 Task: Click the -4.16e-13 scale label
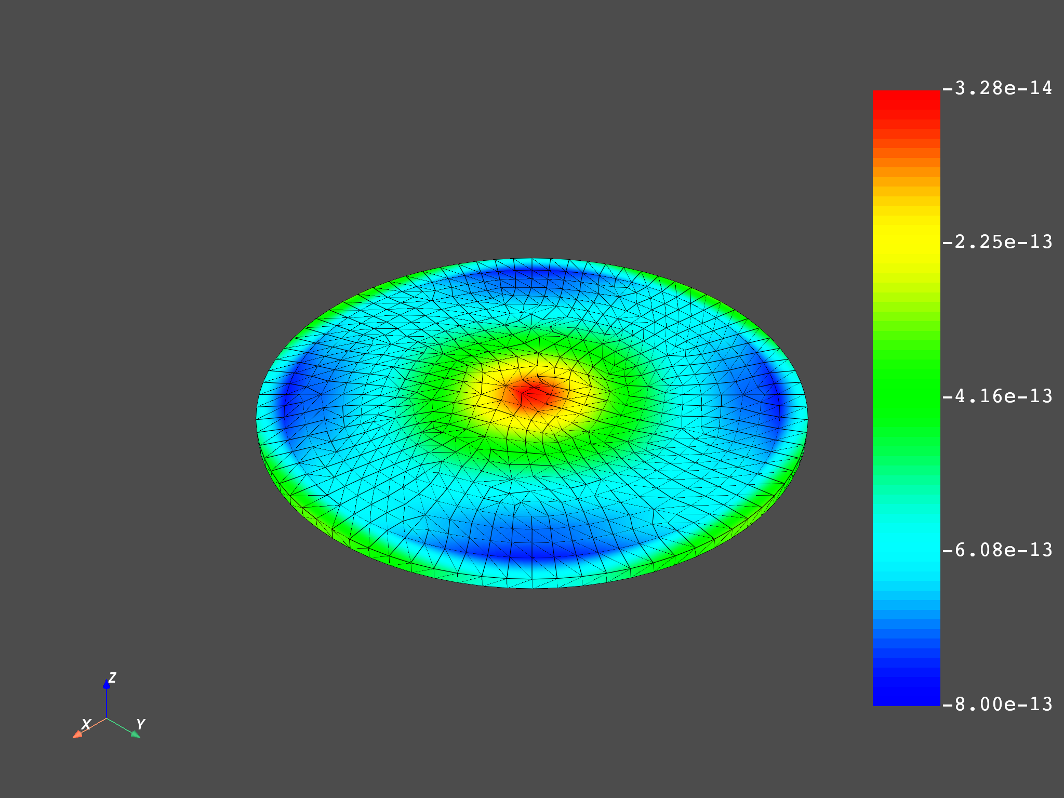point(998,396)
